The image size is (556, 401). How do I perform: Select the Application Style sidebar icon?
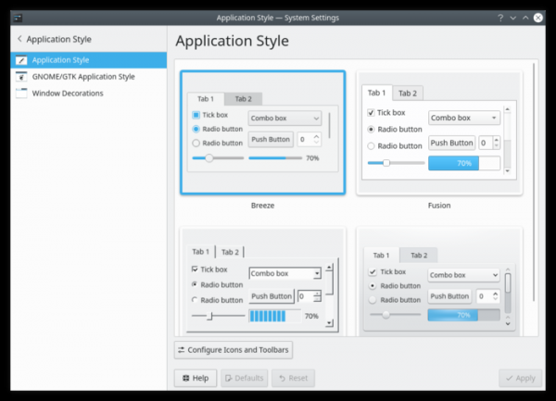20,60
